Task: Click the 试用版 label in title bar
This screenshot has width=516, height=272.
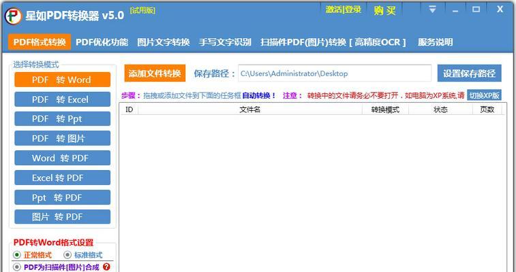Action: (142, 11)
